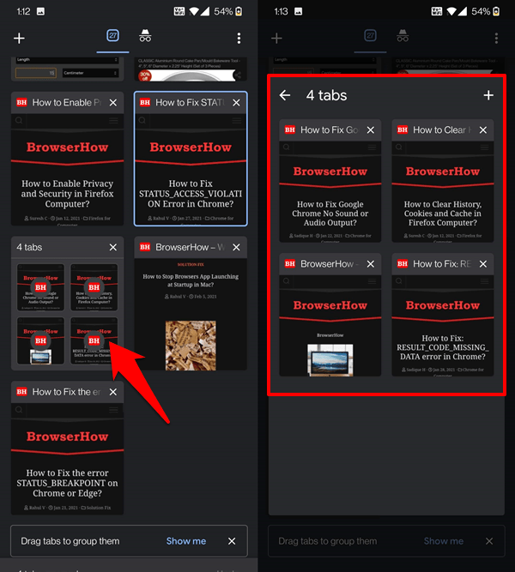Close 'How to Clear' tab in group
515x572 pixels.
point(483,130)
